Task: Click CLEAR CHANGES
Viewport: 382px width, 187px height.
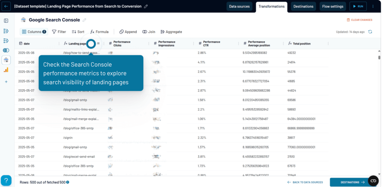Action: coord(359,20)
